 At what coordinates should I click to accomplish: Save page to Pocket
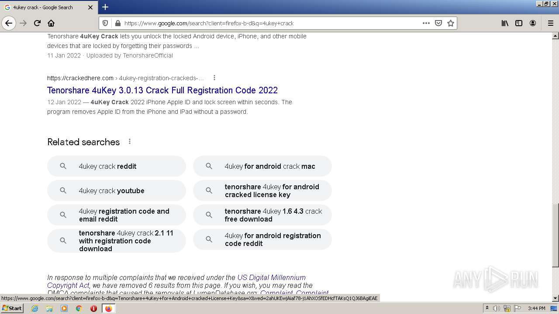click(438, 23)
